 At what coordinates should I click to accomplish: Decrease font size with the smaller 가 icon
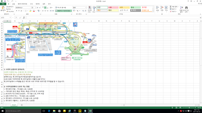(x=40, y=8)
